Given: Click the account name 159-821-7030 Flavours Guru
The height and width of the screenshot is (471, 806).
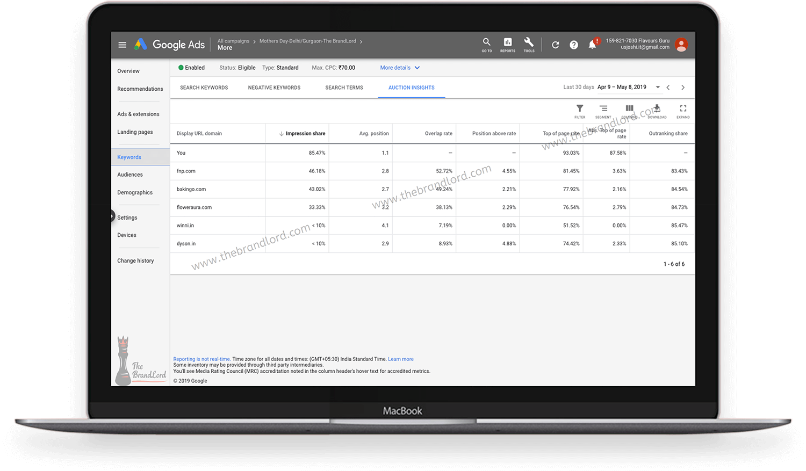Looking at the screenshot, I should point(638,41).
